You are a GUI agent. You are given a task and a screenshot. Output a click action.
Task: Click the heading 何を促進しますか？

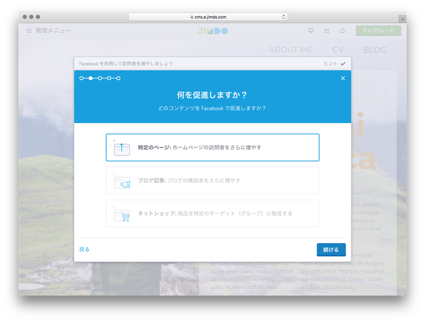pyautogui.click(x=212, y=95)
